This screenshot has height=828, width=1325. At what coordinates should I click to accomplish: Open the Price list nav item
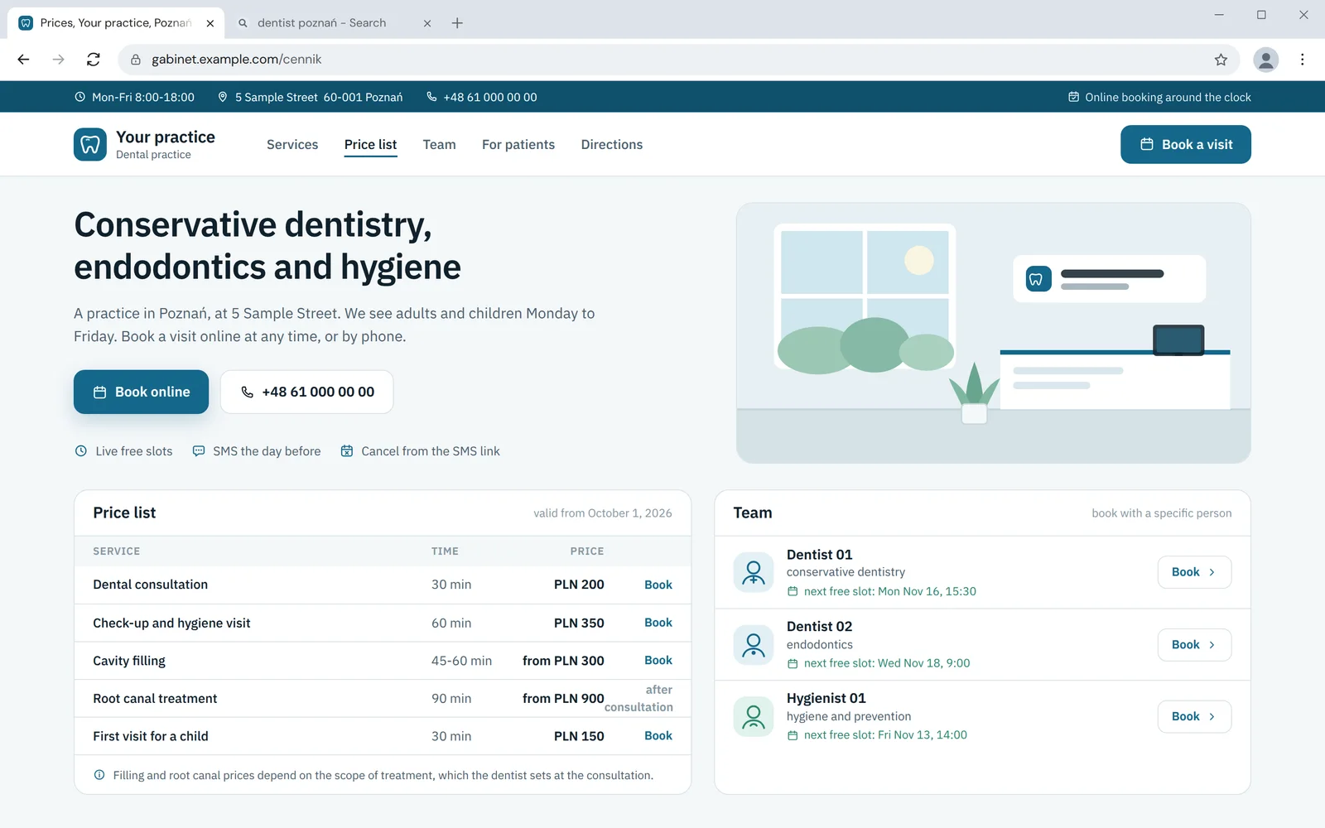pyautogui.click(x=370, y=144)
